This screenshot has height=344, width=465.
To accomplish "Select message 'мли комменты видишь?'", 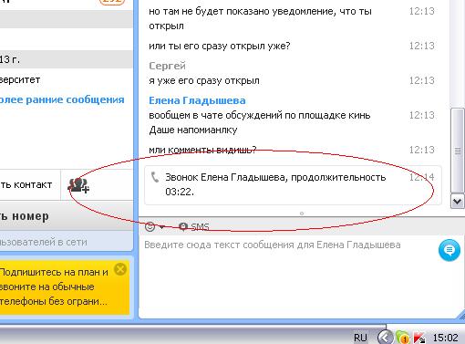I will pos(202,150).
